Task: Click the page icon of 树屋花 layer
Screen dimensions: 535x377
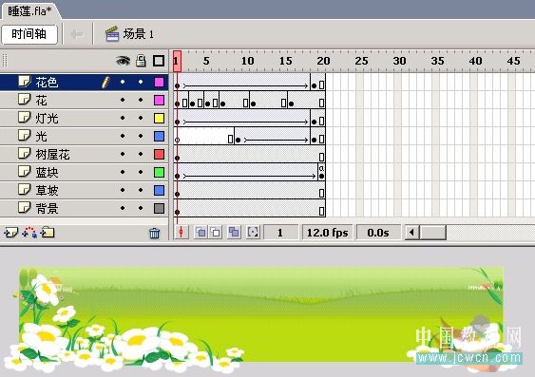Action: [24, 154]
